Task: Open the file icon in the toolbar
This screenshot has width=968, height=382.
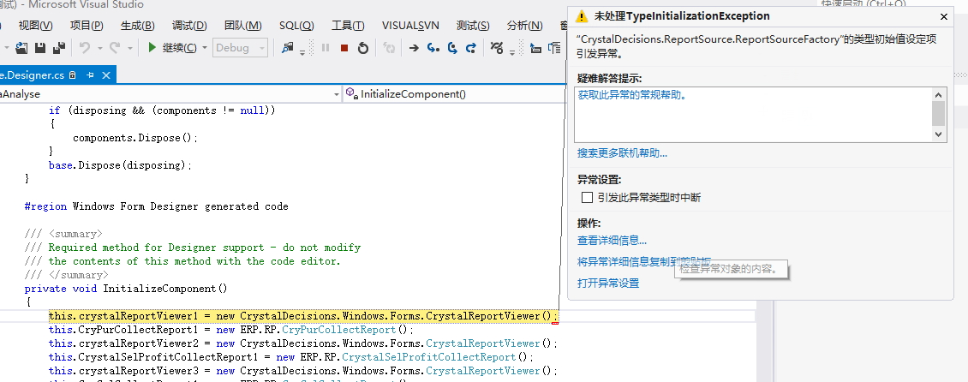Action: click(x=21, y=47)
